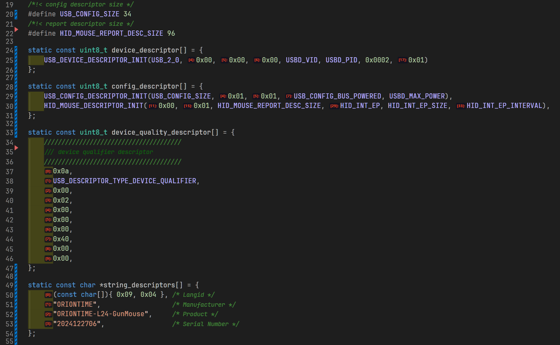This screenshot has height=345, width=560.
Task: Click the HID_INT_EP_INTERVAL argument
Action: [x=505, y=105]
